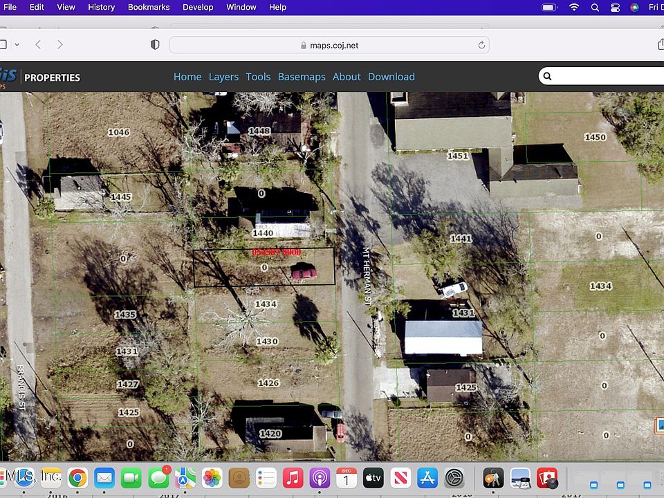
Task: Click the MT HERMAN ST street label
Action: (367, 276)
